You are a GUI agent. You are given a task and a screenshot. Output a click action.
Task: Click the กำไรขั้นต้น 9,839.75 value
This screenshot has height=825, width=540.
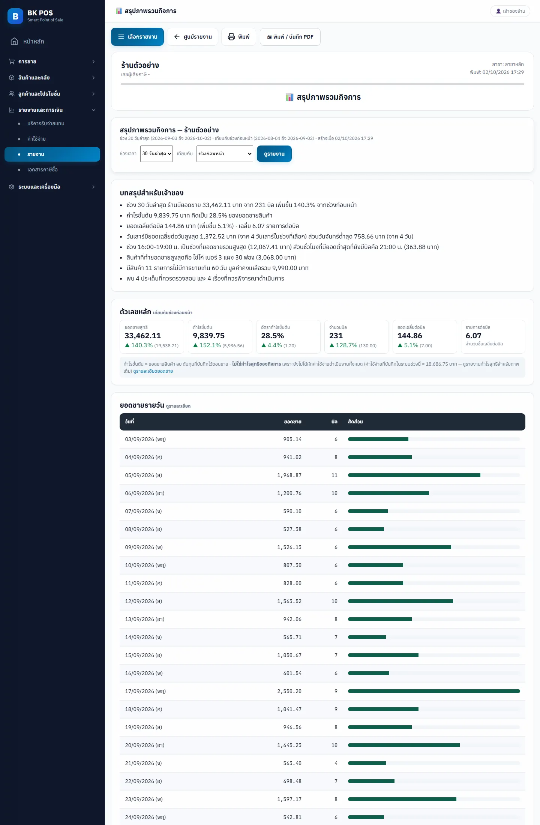208,336
